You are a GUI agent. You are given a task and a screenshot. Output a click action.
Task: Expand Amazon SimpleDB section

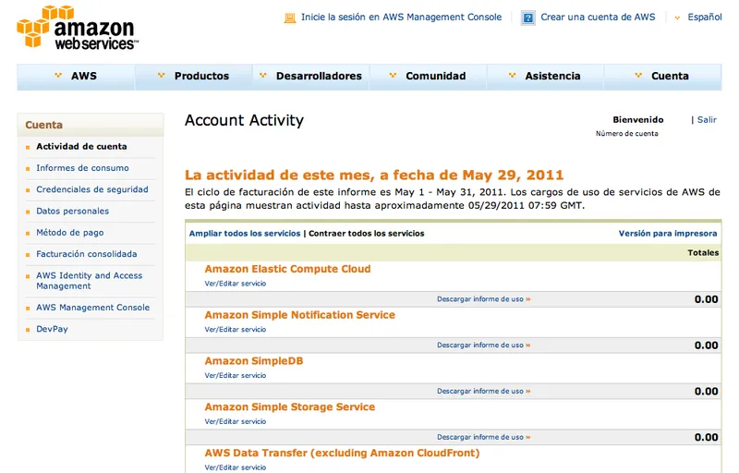coord(253,361)
